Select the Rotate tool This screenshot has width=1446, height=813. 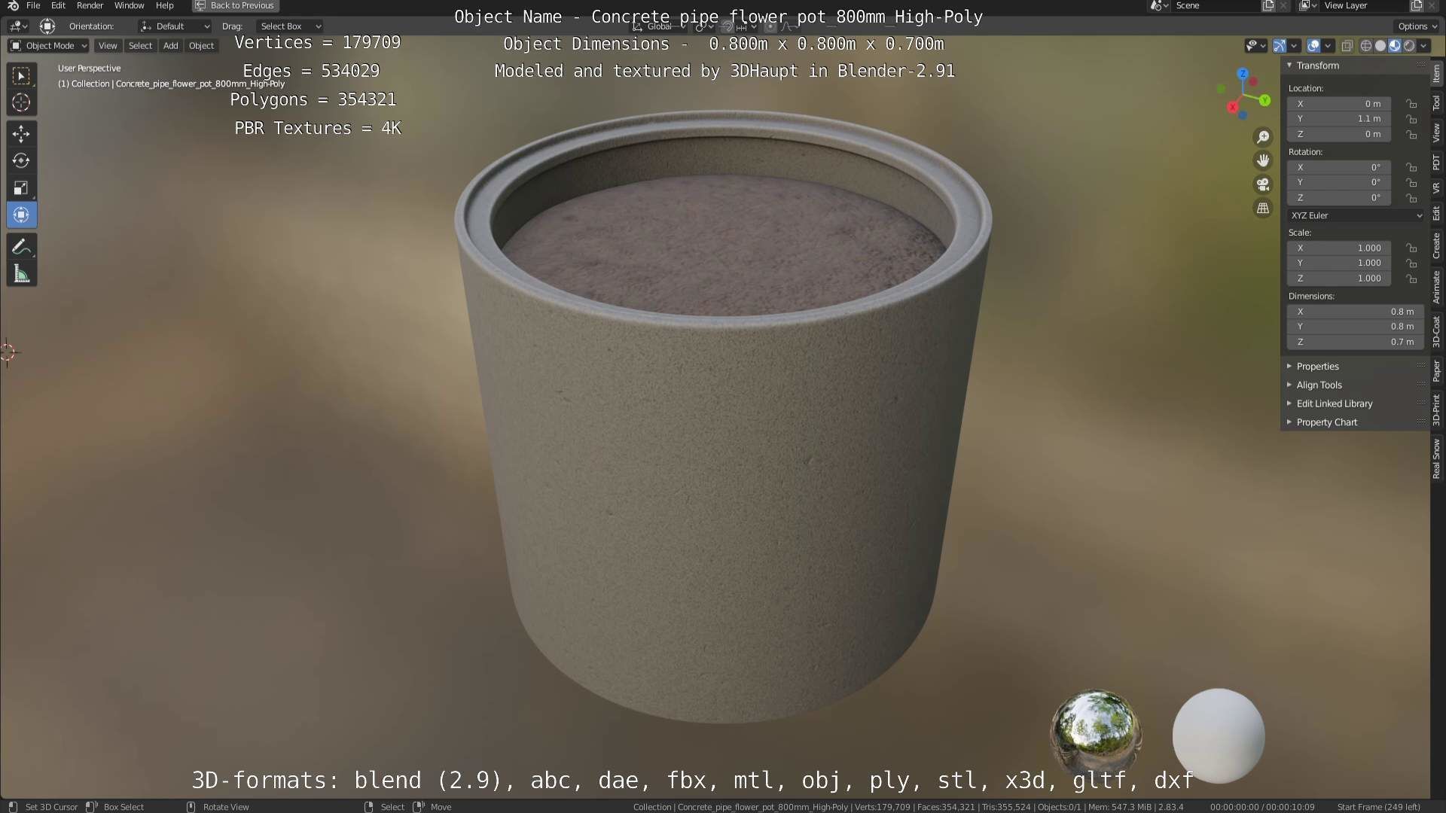[x=21, y=161]
